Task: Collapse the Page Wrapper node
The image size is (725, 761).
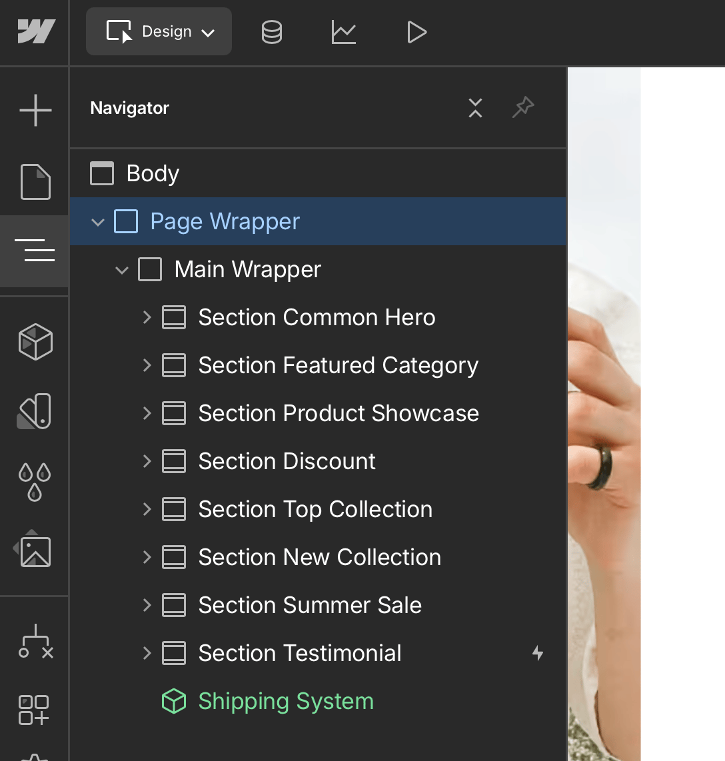Action: click(97, 223)
